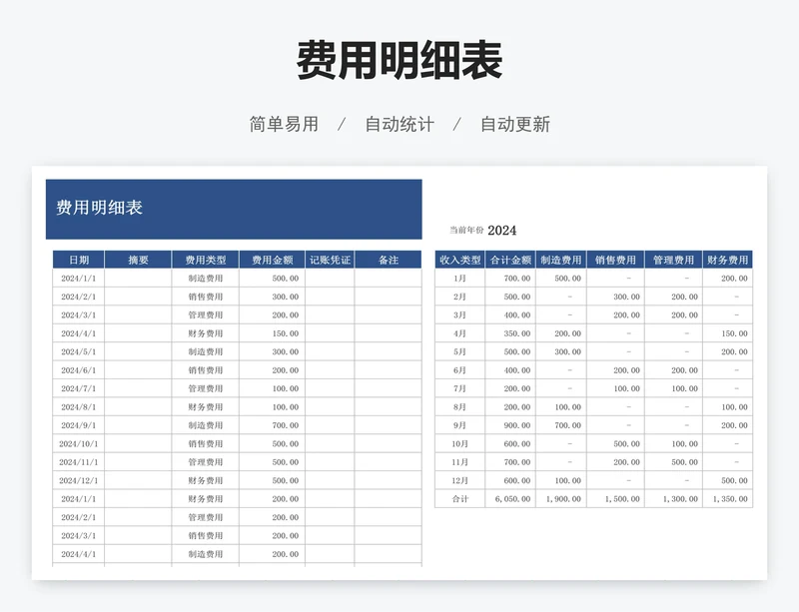Click the 管理费用 header in summary table
This screenshot has width=799, height=612.
tap(673, 260)
